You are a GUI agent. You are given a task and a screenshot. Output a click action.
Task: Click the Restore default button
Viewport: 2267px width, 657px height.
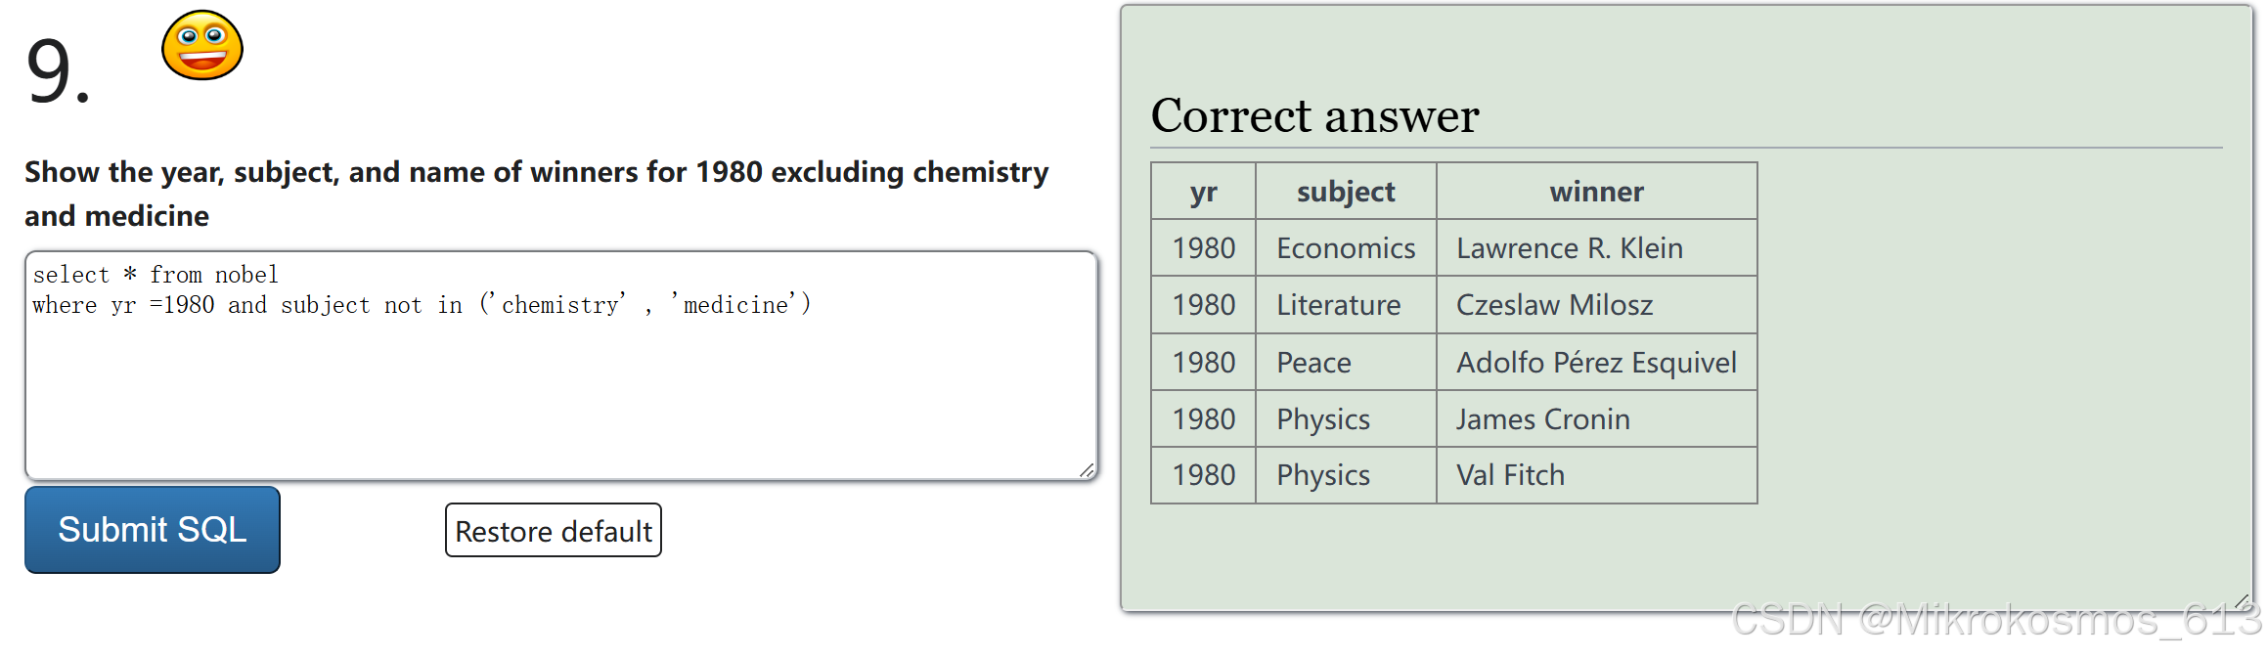pyautogui.click(x=553, y=531)
